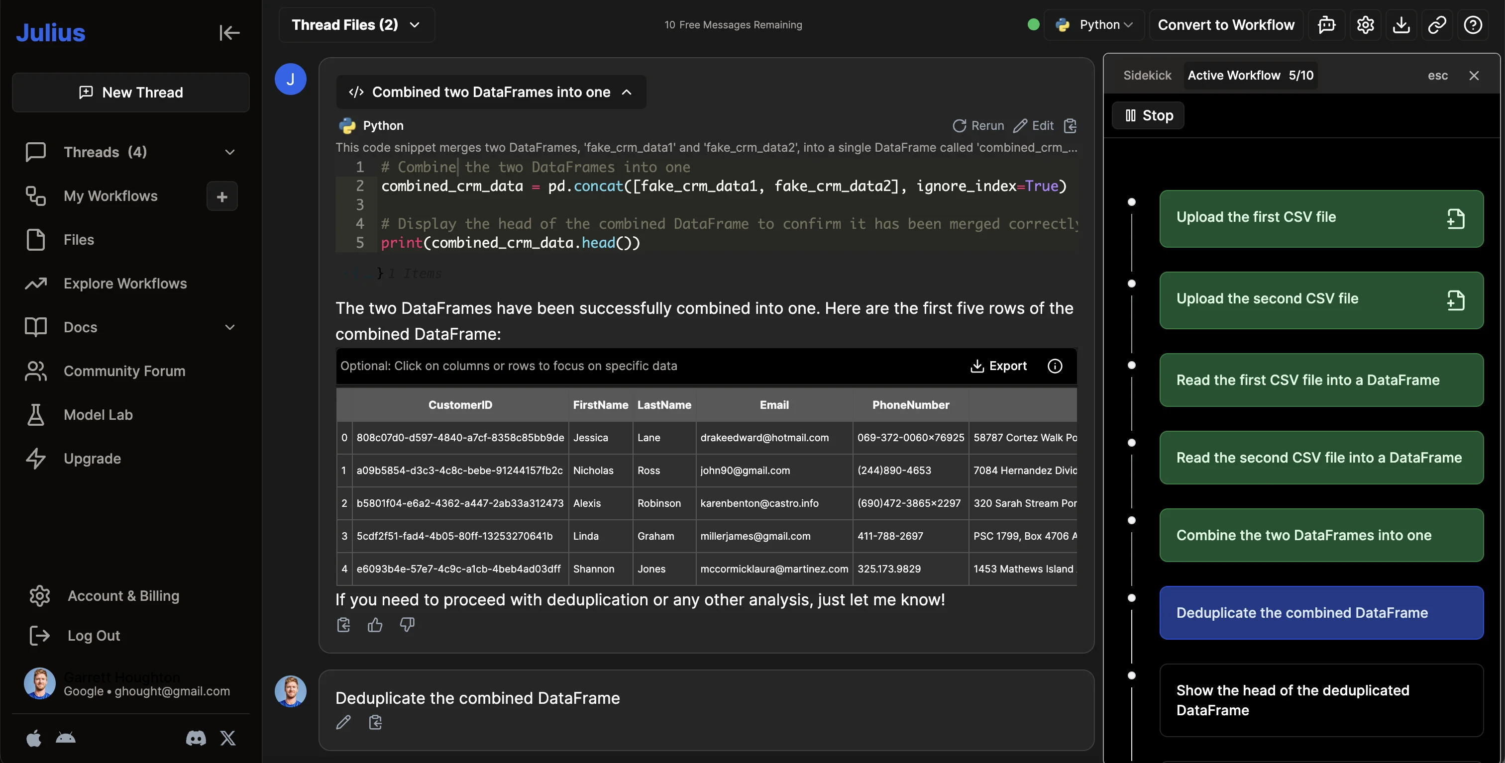Click the download icon in top toolbar

[1401, 25]
